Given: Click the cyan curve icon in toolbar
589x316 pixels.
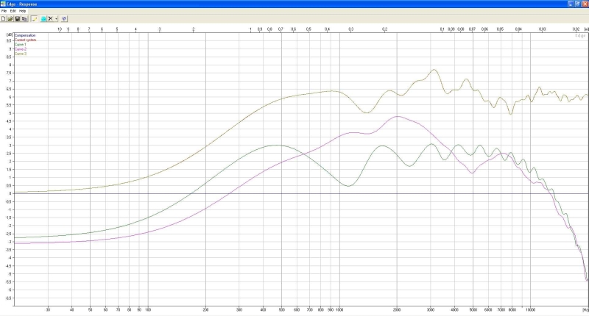Looking at the screenshot, I should (43, 18).
